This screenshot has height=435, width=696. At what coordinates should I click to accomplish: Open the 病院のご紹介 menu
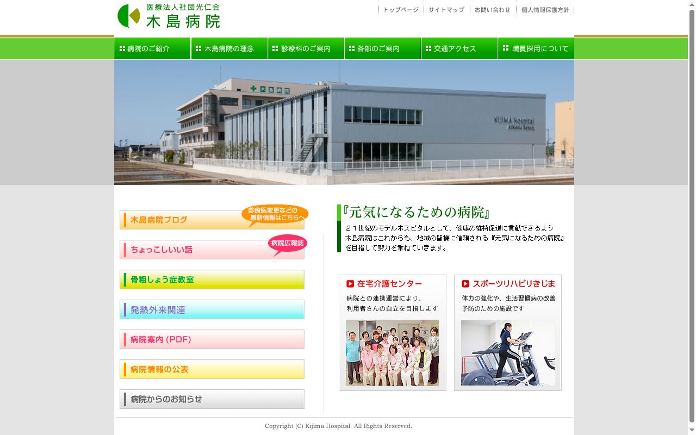click(152, 48)
